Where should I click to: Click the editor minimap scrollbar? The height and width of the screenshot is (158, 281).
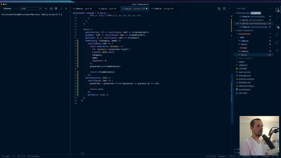pos(232,98)
